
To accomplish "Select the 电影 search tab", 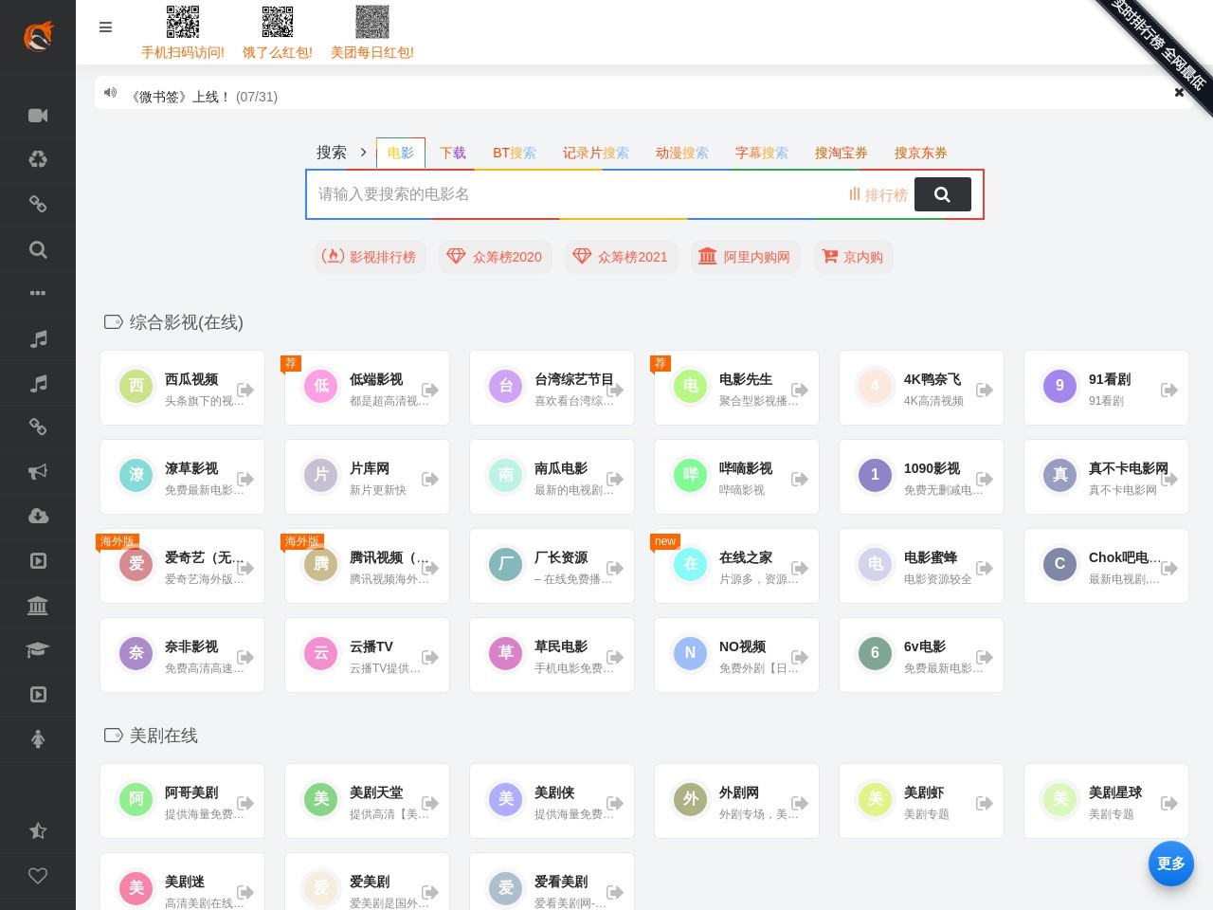I will coord(401,153).
